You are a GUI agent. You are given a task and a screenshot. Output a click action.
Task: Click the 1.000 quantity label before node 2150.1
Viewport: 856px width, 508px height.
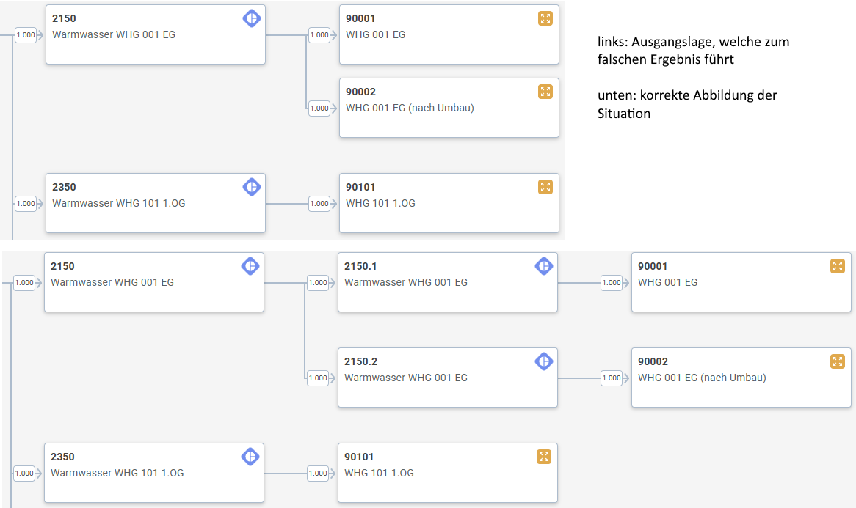(x=318, y=282)
